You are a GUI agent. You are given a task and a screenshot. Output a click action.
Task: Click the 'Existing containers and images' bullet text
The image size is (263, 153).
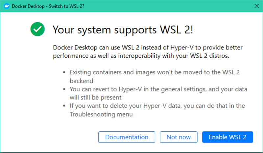pyautogui.click(x=155, y=72)
